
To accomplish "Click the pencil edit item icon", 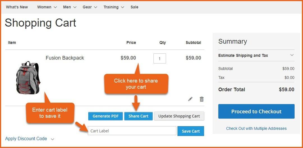I will coord(190,99).
